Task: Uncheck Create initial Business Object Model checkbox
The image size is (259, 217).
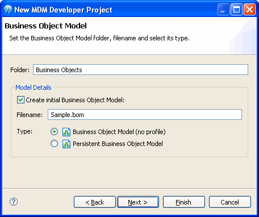Action: click(x=20, y=99)
